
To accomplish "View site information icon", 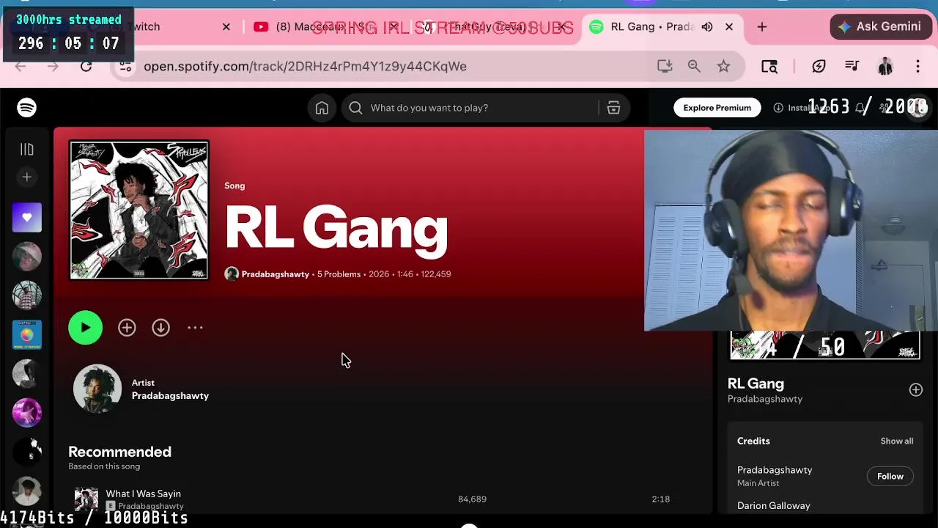I will pos(126,67).
